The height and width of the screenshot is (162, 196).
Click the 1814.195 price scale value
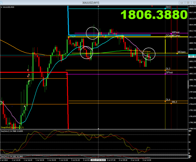pyautogui.click(x=192, y=25)
